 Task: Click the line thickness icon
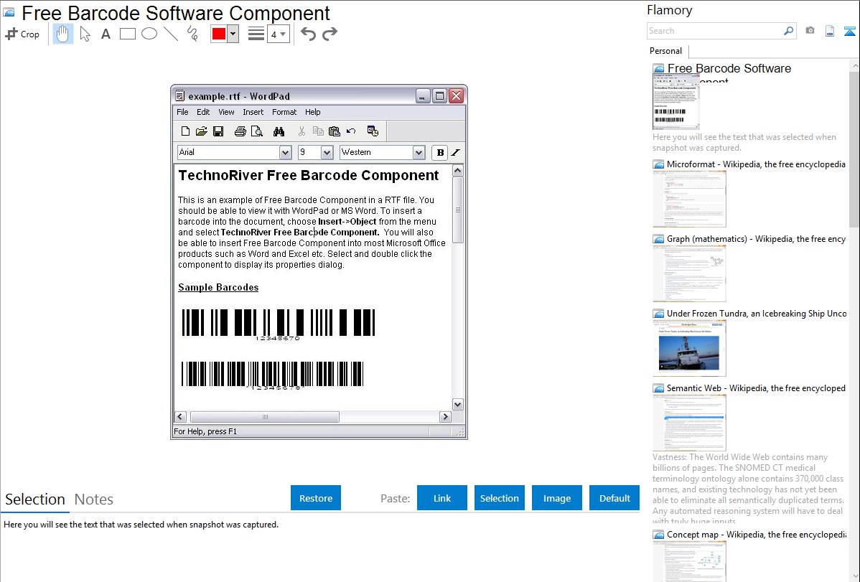click(x=256, y=34)
